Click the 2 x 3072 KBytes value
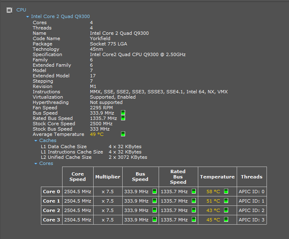 click(x=128, y=157)
